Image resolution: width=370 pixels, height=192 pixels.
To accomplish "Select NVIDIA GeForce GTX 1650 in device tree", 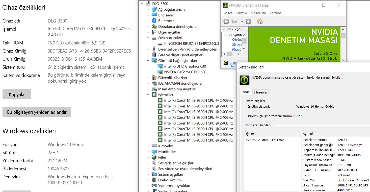I will 185,72.
